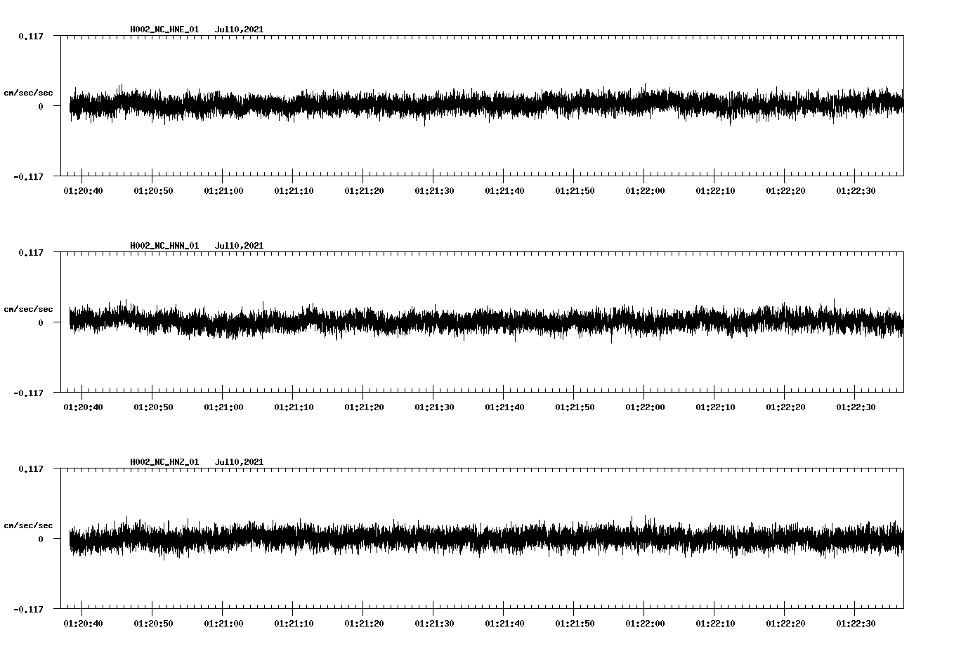Click the cm/sec/sec unit label of the HNE plot
Screen dimensions: 954x649
[28, 93]
